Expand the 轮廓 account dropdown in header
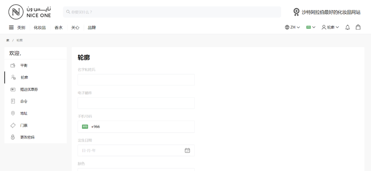The image size is (371, 171). pos(330,27)
